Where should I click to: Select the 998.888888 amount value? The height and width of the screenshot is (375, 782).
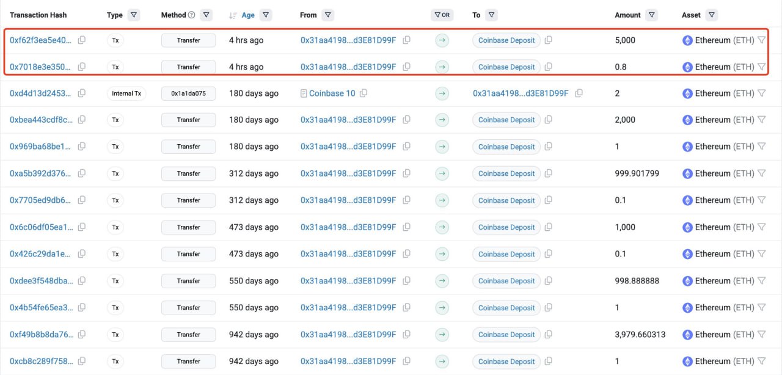[x=637, y=281]
